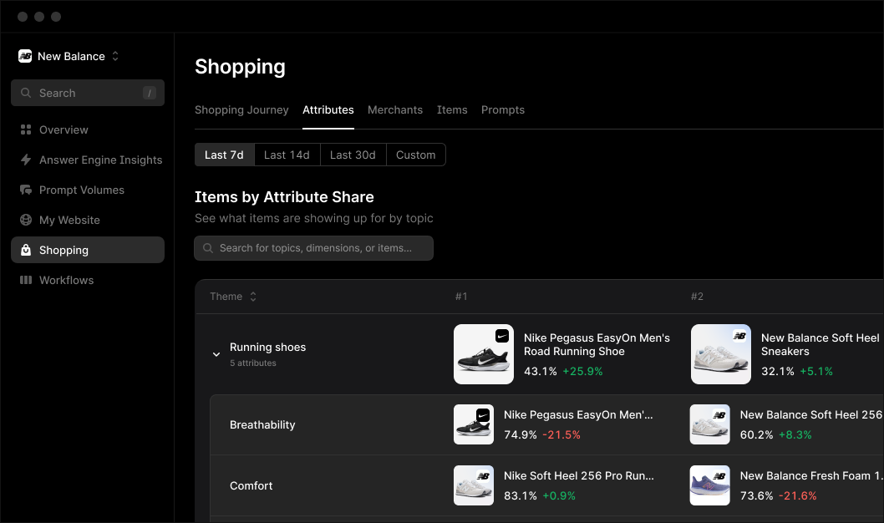Open the Prompts tab
The height and width of the screenshot is (523, 884).
(x=503, y=110)
